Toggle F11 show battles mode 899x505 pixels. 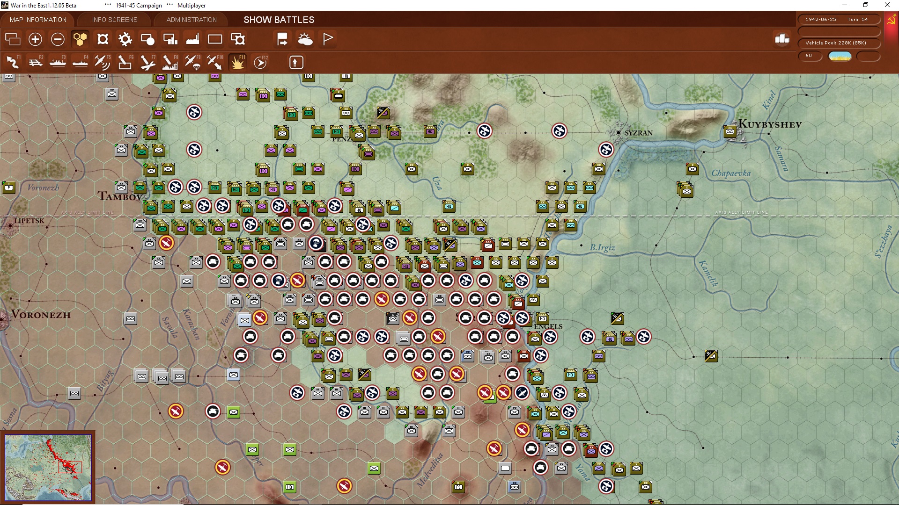(x=237, y=62)
